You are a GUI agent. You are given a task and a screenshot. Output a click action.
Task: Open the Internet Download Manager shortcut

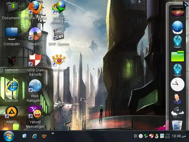[59, 7]
